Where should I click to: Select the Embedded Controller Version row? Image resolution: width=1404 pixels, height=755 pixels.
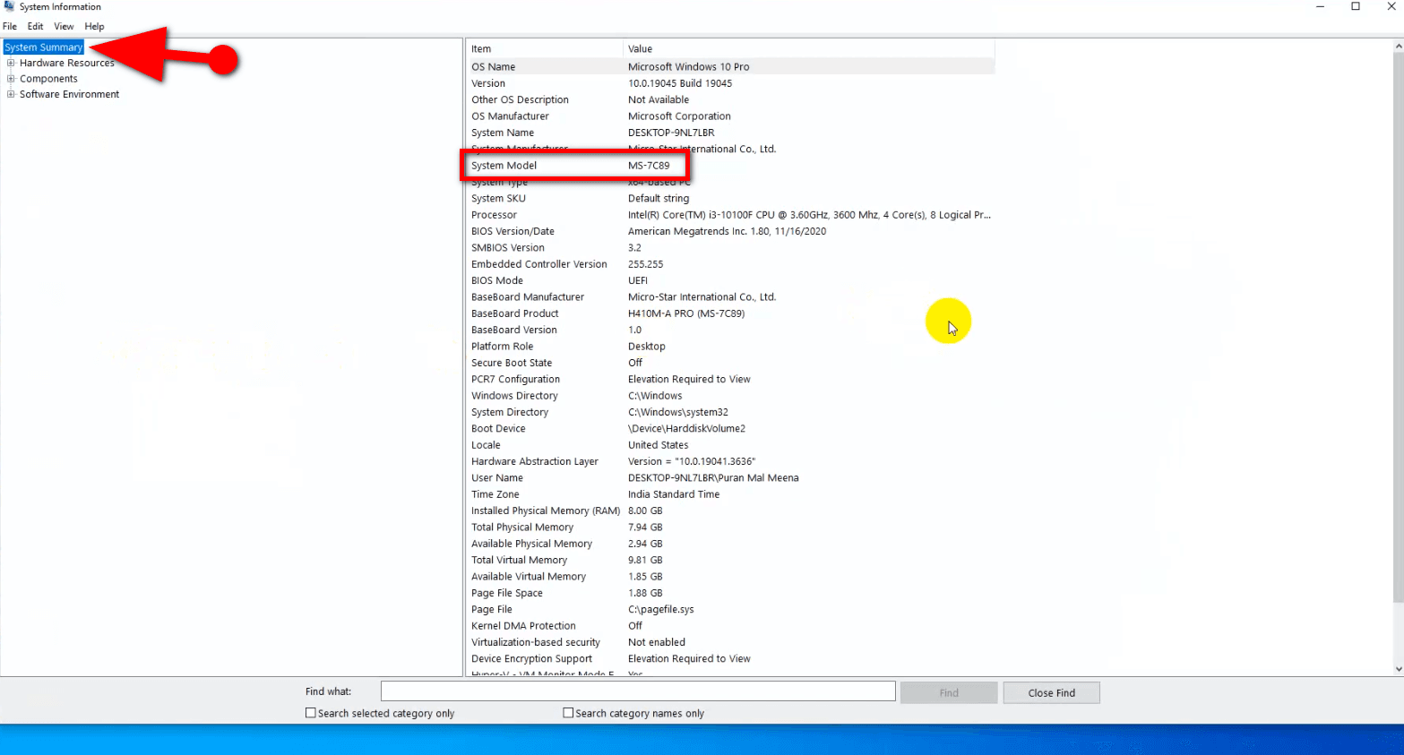(x=730, y=264)
